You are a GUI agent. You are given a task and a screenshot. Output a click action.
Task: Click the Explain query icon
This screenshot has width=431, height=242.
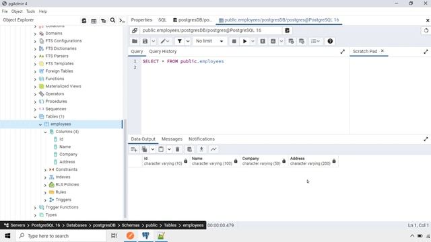(263, 41)
